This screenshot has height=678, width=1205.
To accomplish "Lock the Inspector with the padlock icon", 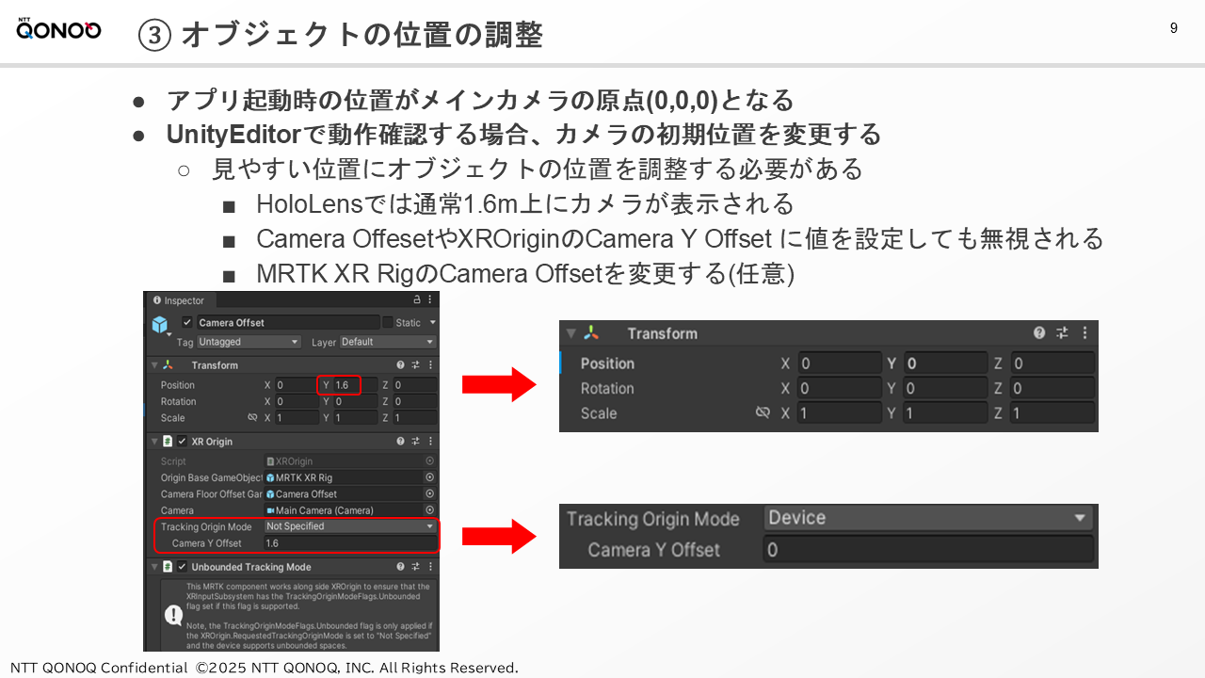I will (x=417, y=299).
